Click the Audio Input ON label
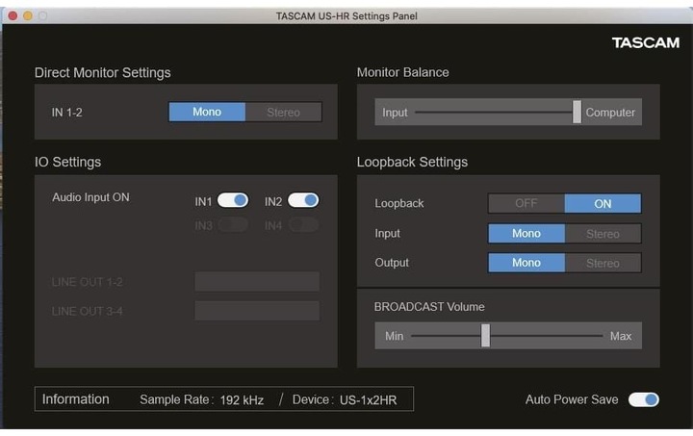 tap(90, 197)
